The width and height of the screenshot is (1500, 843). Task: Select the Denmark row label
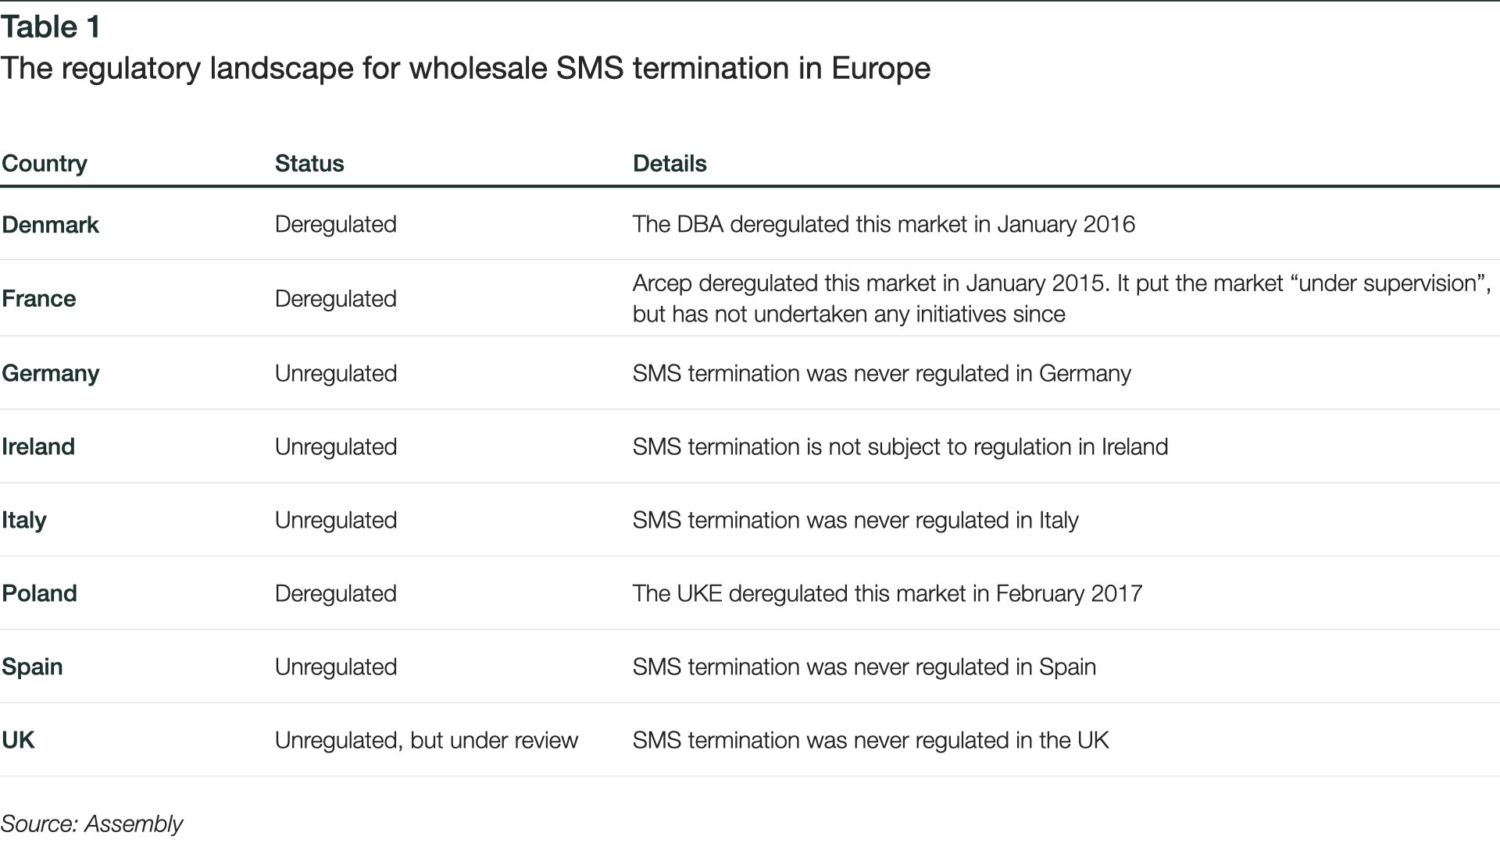(x=51, y=224)
